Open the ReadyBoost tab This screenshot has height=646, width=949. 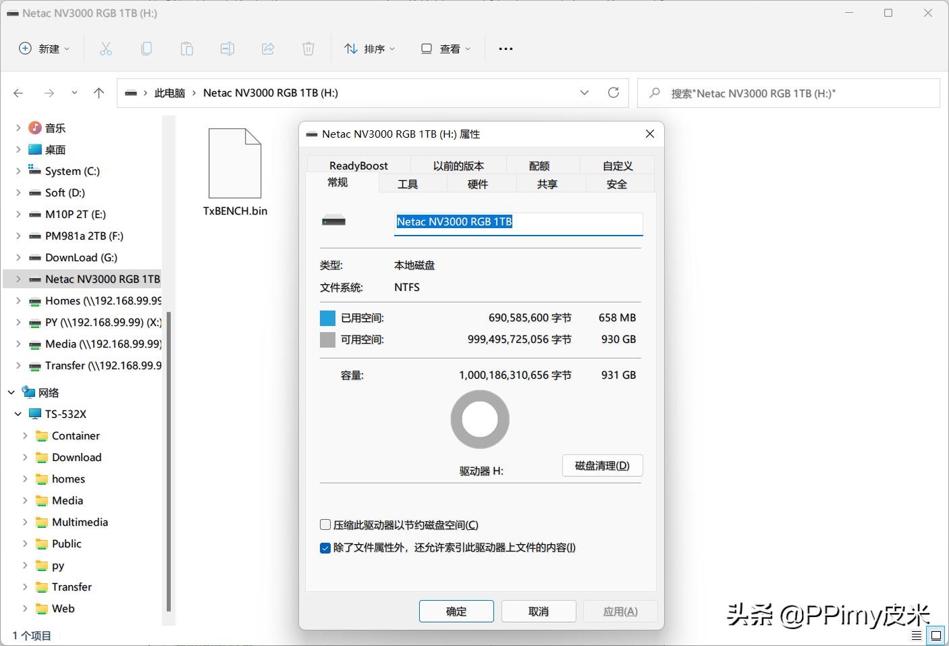coord(358,165)
